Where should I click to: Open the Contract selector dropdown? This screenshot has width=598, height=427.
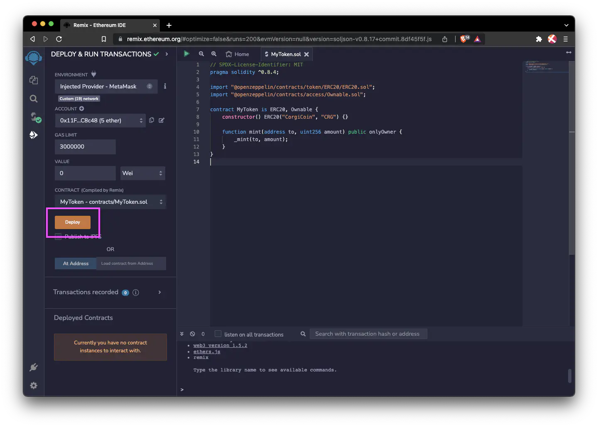(110, 202)
